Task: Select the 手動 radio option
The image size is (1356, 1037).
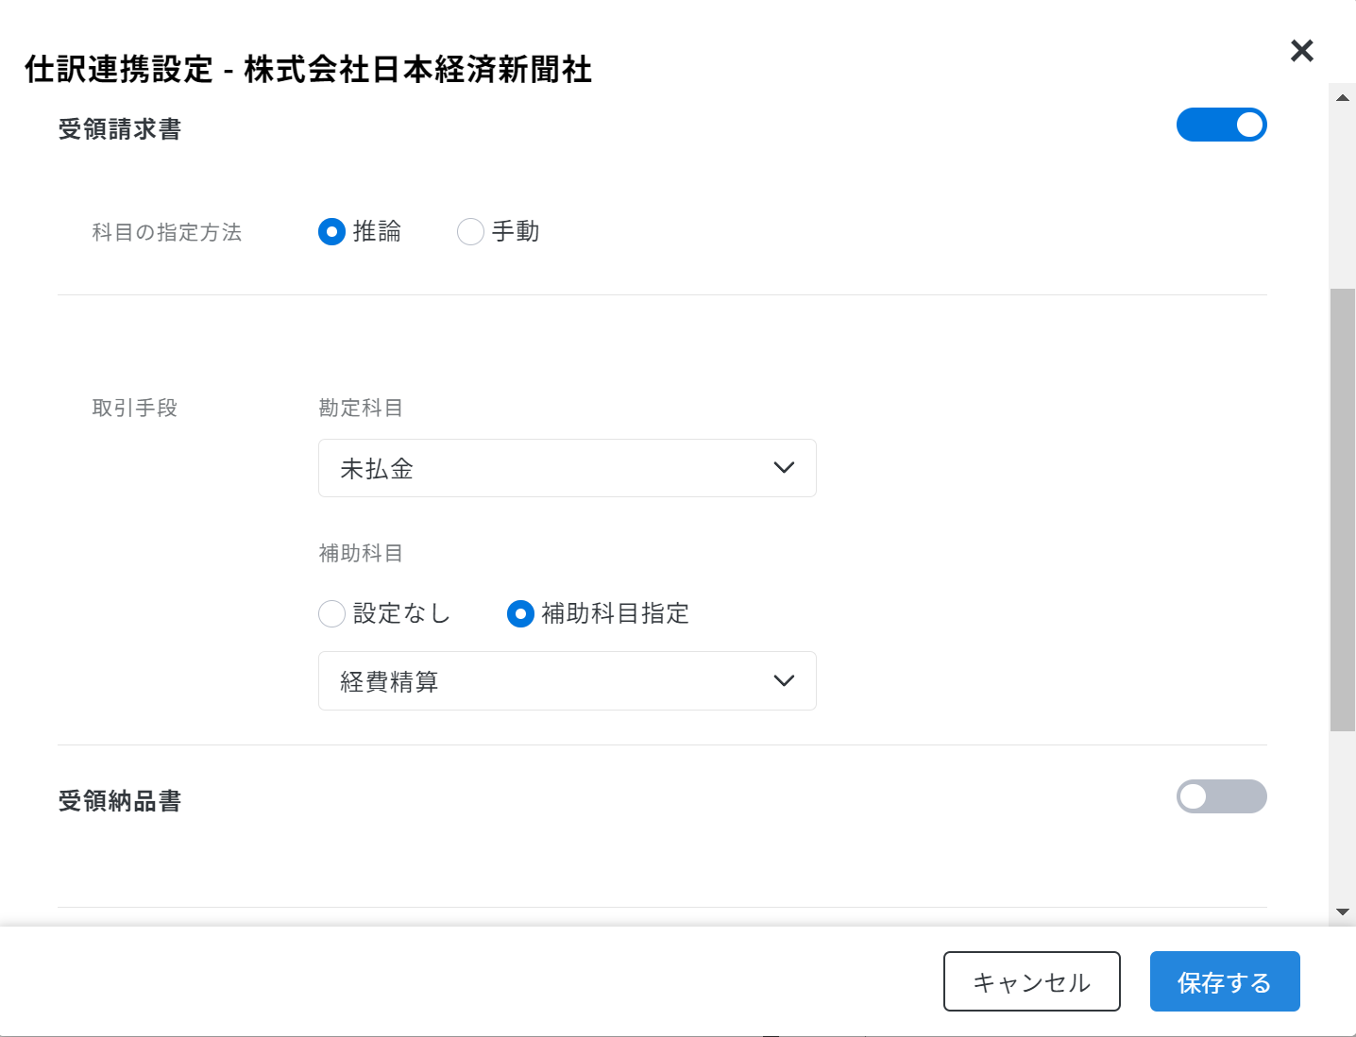Action: pyautogui.click(x=470, y=231)
